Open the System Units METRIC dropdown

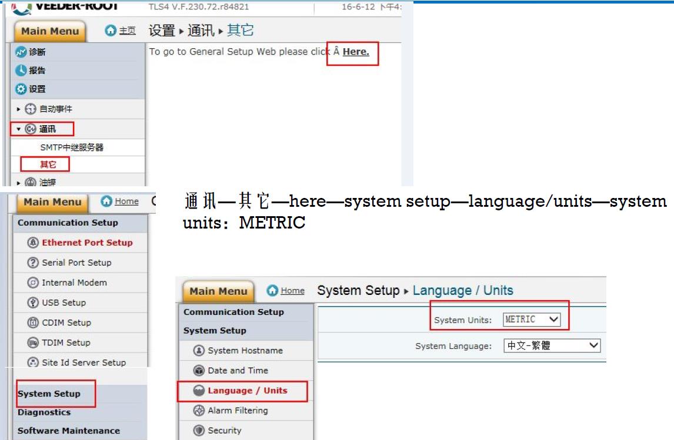pos(532,320)
